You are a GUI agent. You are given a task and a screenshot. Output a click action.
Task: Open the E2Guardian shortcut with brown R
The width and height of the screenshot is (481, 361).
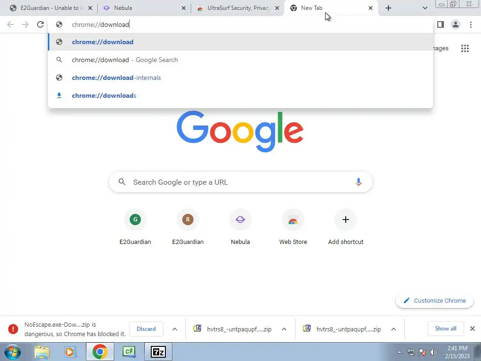pyautogui.click(x=188, y=227)
